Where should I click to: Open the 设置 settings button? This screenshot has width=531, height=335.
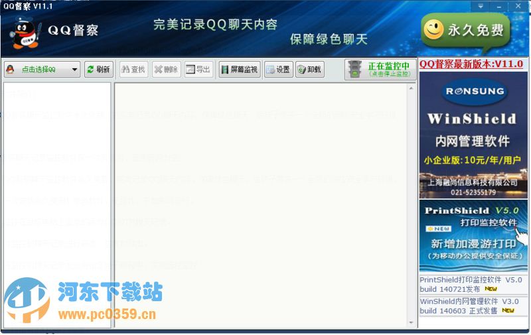tap(278, 70)
